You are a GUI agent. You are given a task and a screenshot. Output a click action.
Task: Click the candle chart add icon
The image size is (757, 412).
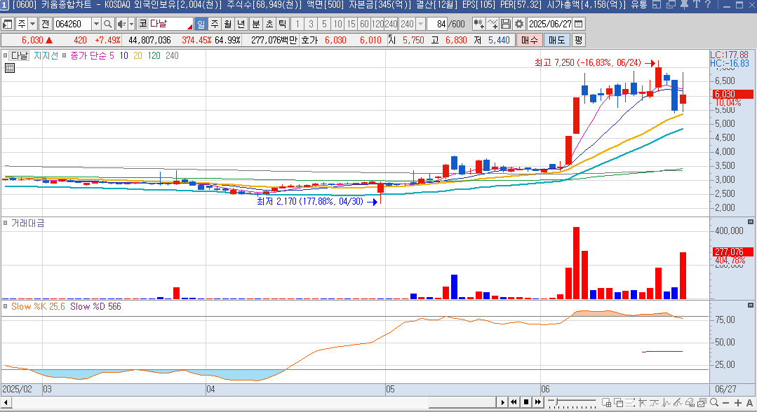point(478,24)
